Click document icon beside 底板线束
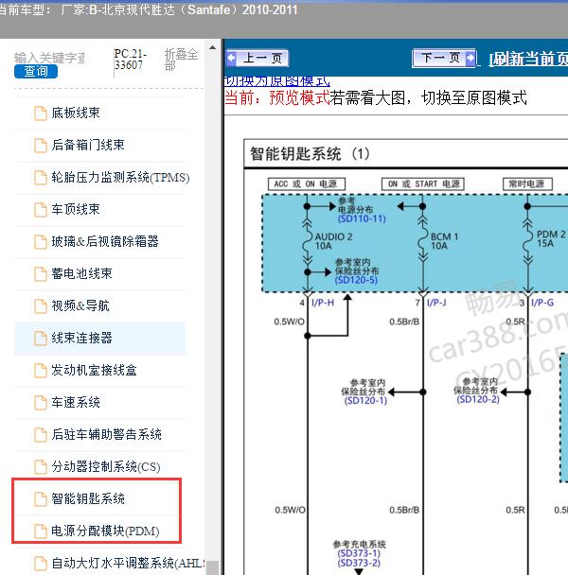The width and height of the screenshot is (568, 575). click(41, 113)
